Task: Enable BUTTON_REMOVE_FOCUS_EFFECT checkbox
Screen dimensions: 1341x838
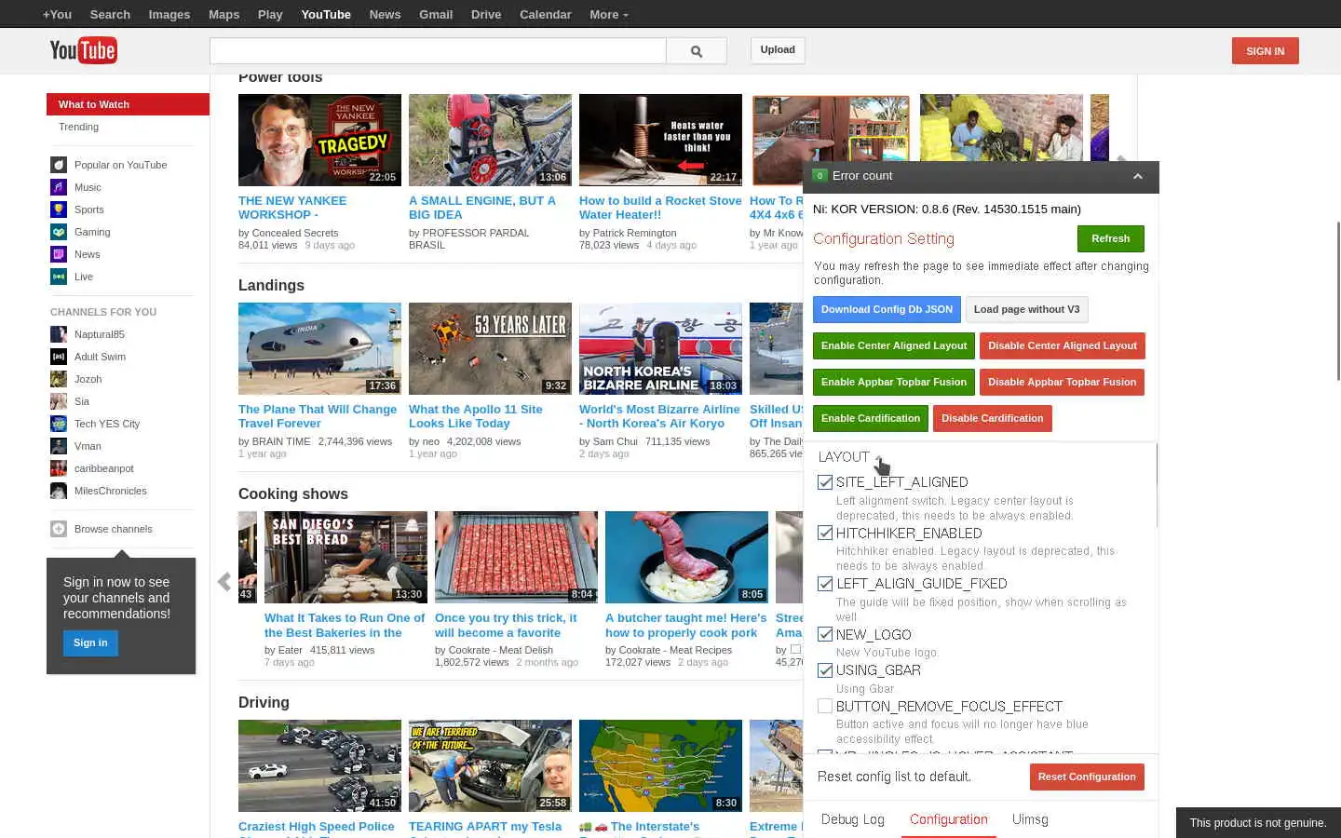Action: (x=825, y=707)
